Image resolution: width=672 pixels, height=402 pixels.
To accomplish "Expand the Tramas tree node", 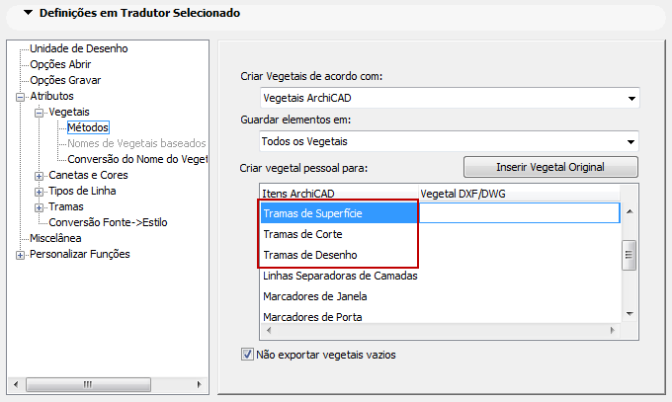I will coord(40,206).
